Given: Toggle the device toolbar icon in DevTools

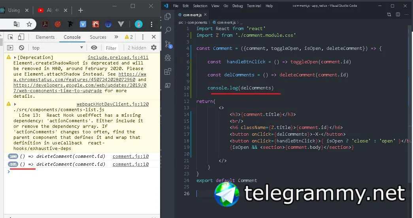Looking at the screenshot, I should tap(21, 37).
